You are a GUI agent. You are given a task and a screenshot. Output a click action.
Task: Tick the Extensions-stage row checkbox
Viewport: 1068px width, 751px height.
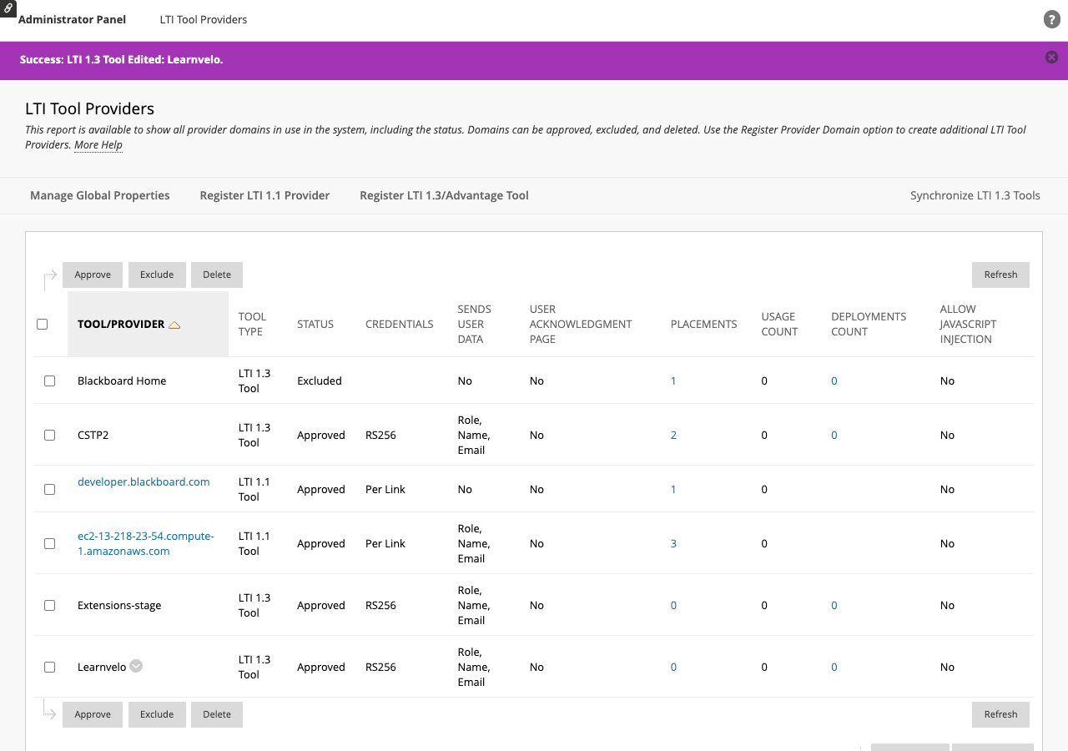click(50, 606)
